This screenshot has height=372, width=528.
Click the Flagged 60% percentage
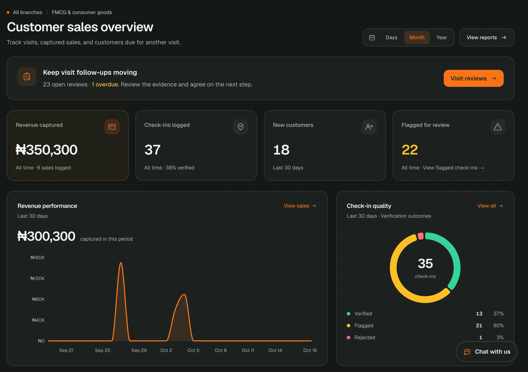coord(498,326)
